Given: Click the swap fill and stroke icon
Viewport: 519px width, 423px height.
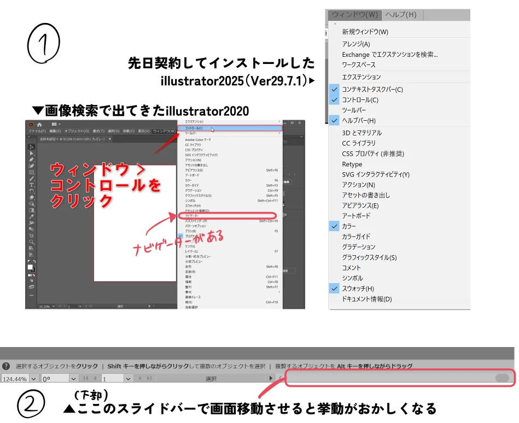Looking at the screenshot, I should pos(34,262).
